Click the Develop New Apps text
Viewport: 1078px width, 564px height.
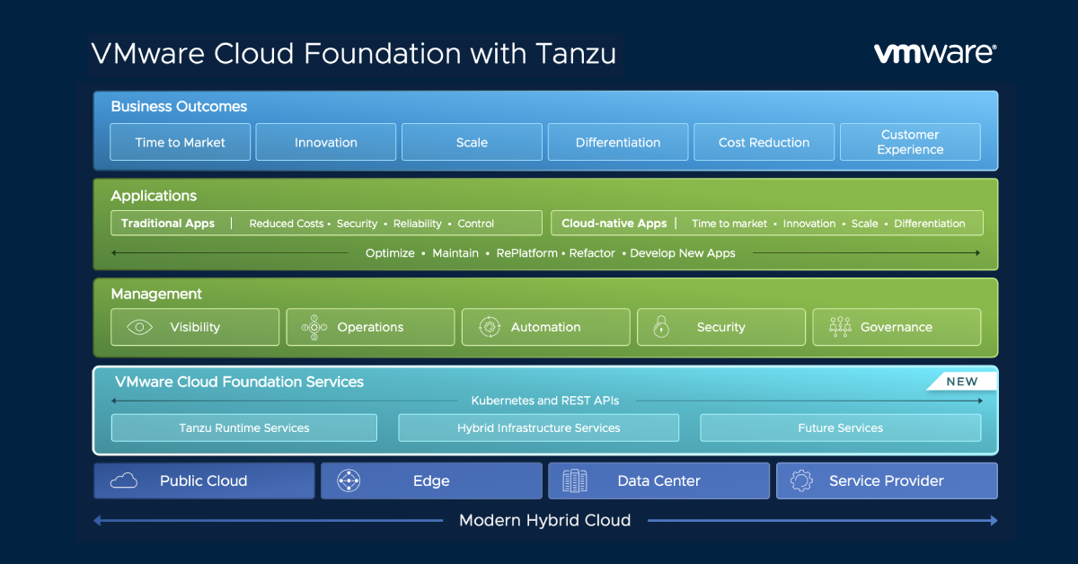(x=683, y=253)
